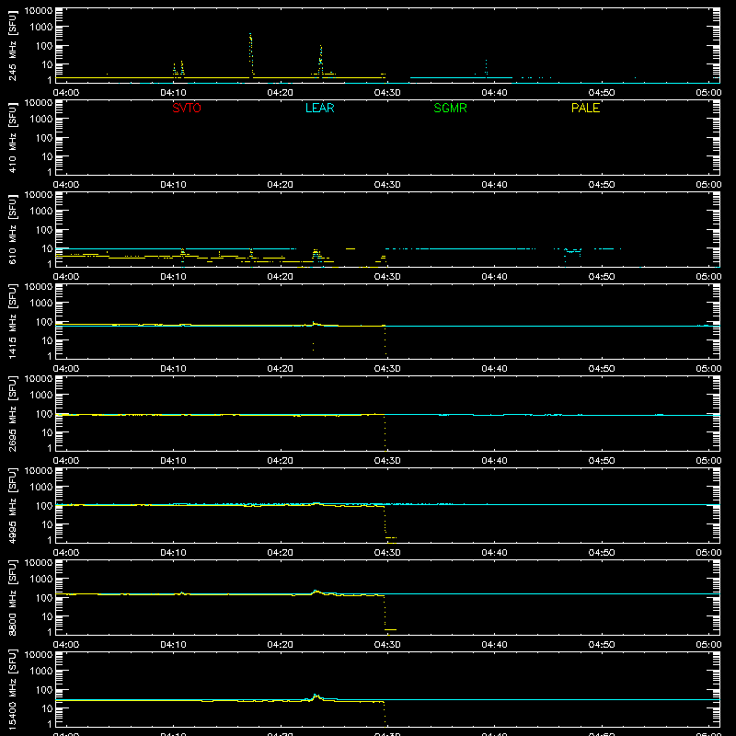Screen dimensions: 736x736
Task: Click the cyan LEAR station label
Action: [319, 108]
